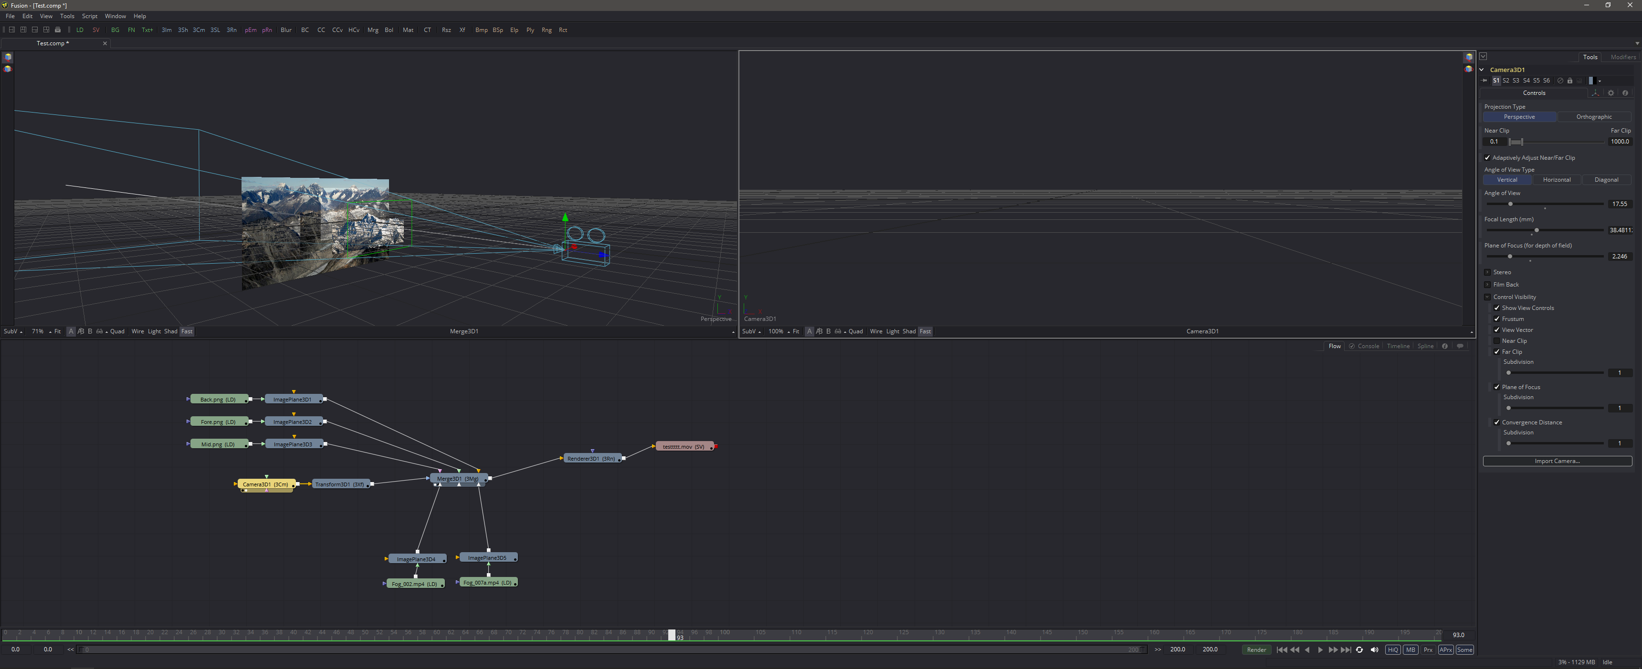Toggle Show View Controls checkbox

(1497, 308)
